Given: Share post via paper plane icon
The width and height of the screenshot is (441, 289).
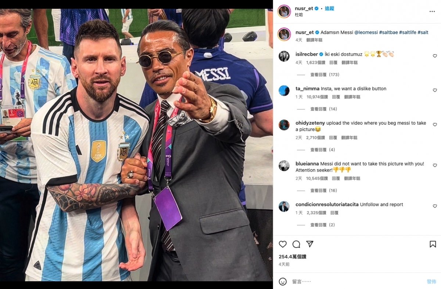Looking at the screenshot, I should (310, 244).
